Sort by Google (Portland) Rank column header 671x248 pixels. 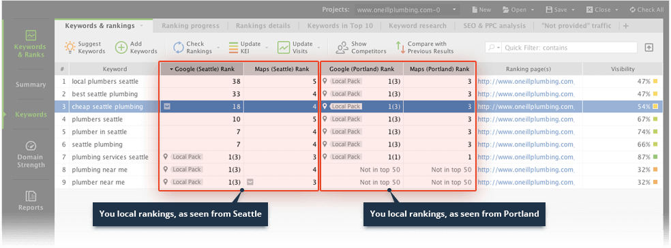pyautogui.click(x=362, y=69)
